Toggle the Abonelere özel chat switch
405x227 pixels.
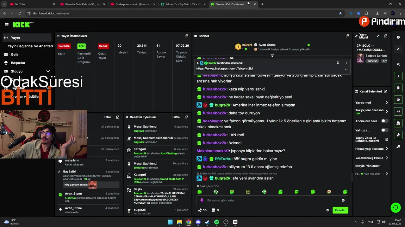[384, 121]
